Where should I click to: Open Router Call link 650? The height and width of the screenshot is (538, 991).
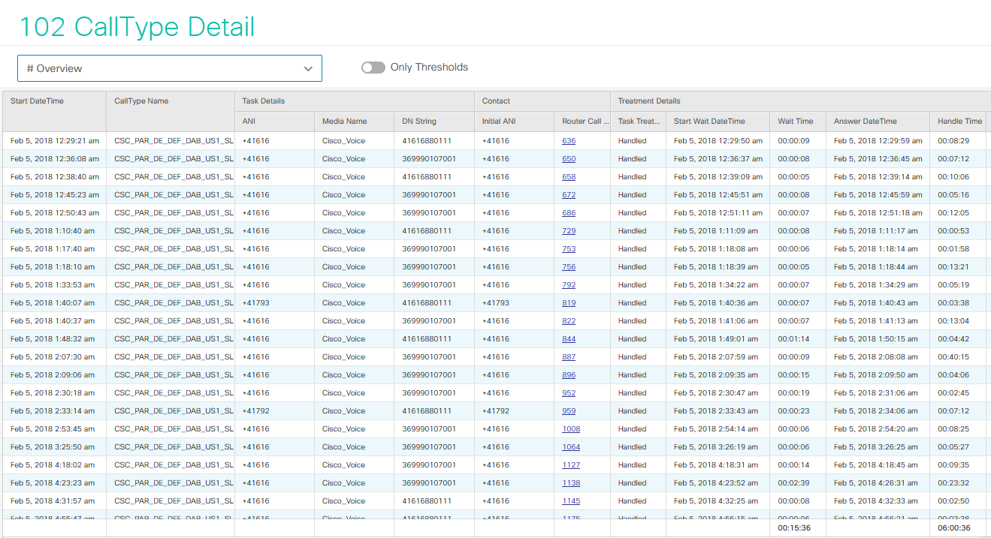[x=569, y=159]
